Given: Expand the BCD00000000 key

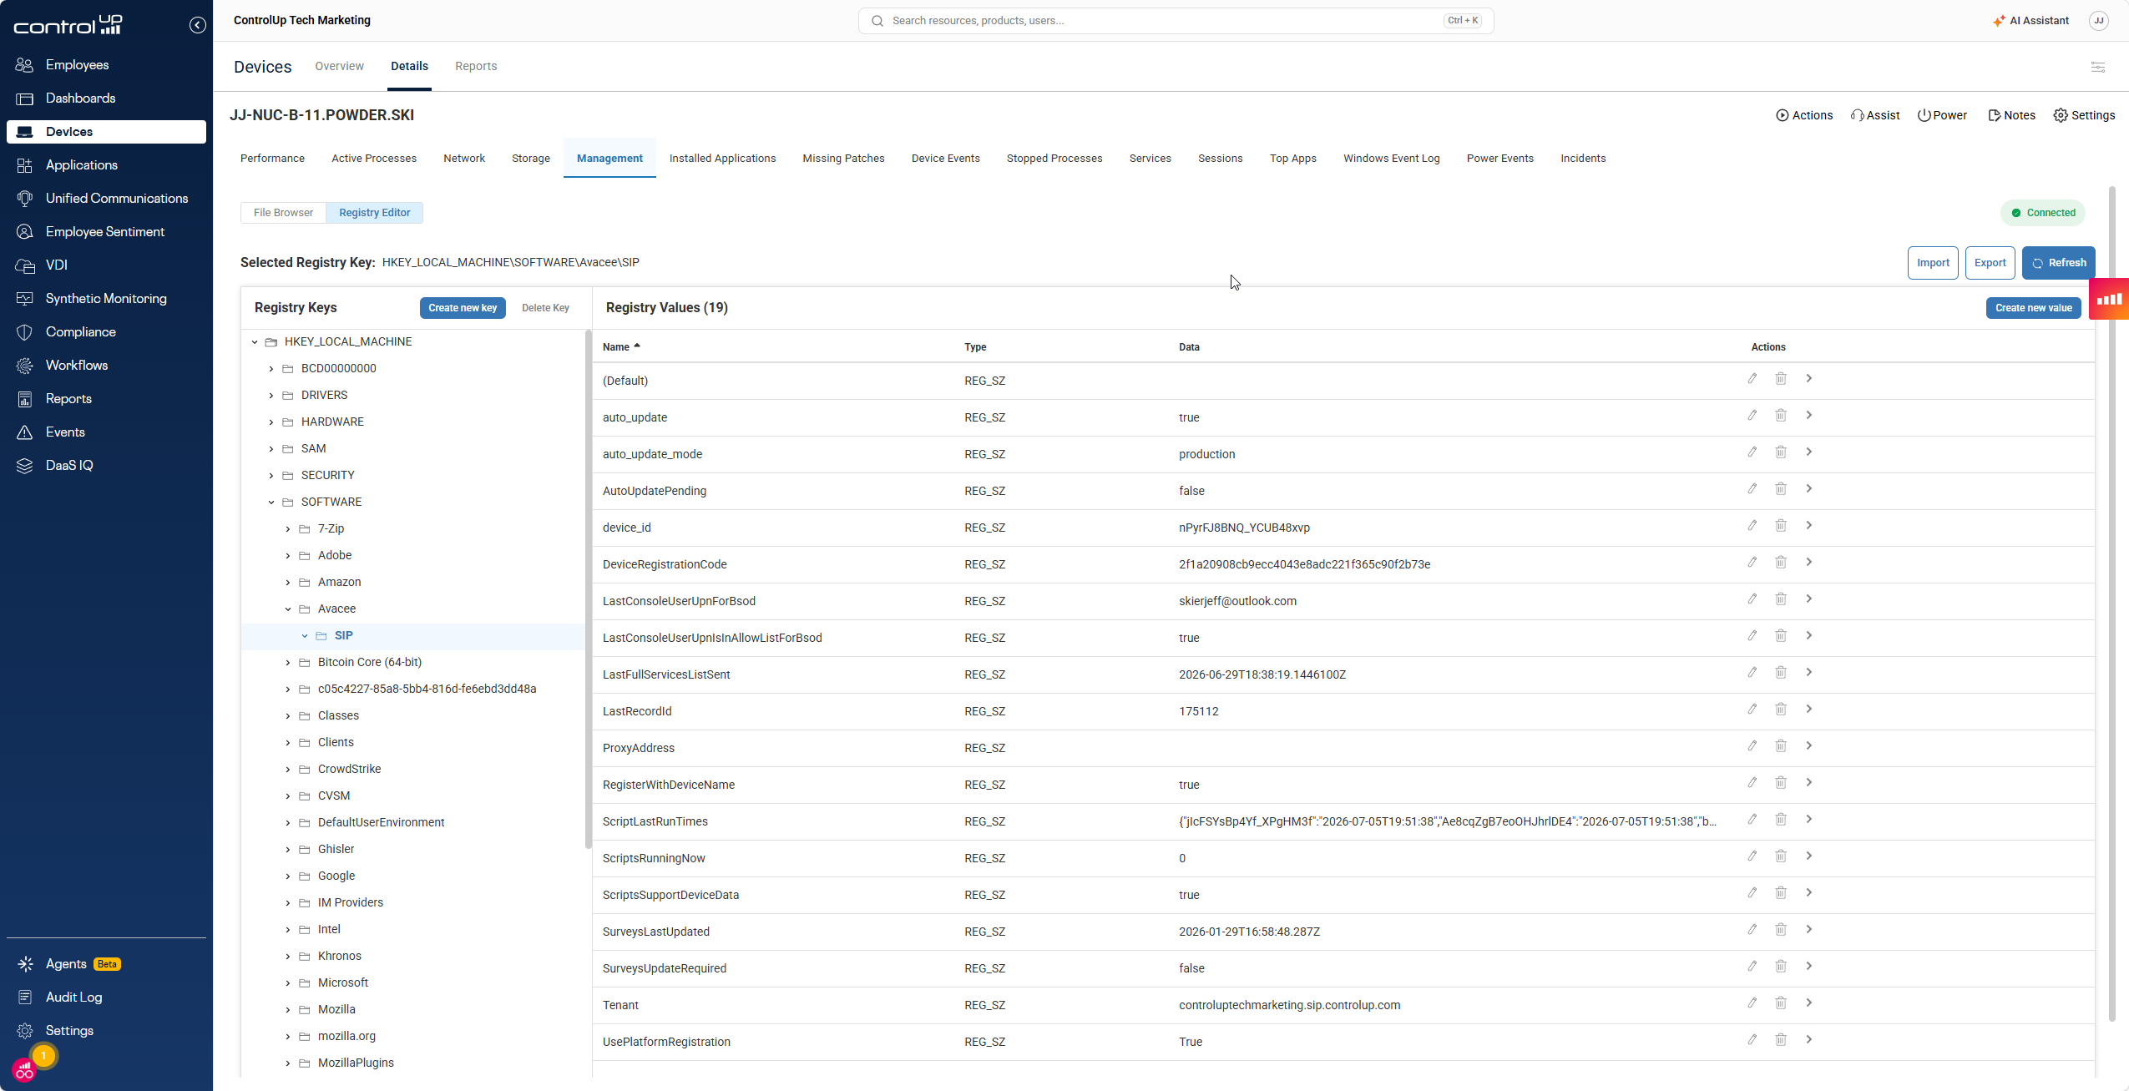Looking at the screenshot, I should coord(271,368).
